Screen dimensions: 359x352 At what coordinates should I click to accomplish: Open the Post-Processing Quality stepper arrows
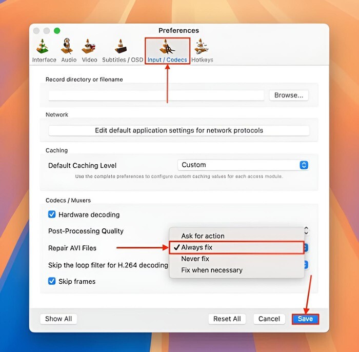pos(306,231)
